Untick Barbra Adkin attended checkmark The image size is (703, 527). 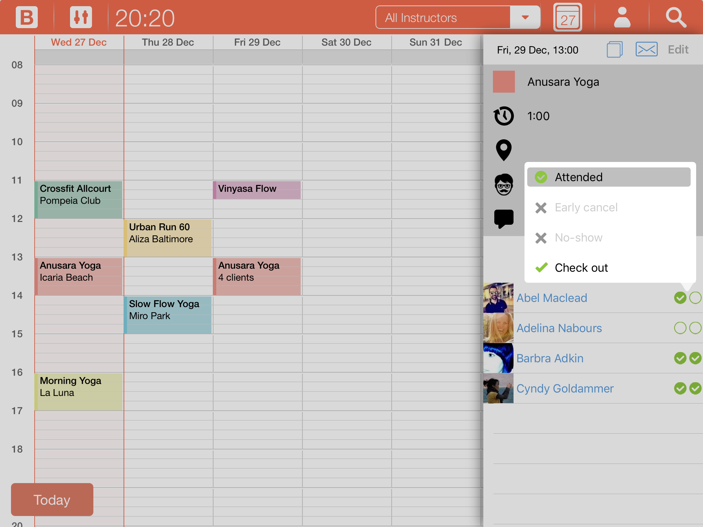[680, 358]
